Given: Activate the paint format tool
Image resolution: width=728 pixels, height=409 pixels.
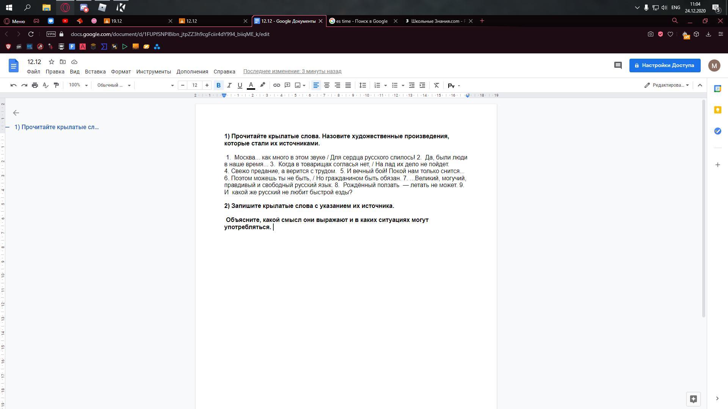Looking at the screenshot, I should click(56, 85).
